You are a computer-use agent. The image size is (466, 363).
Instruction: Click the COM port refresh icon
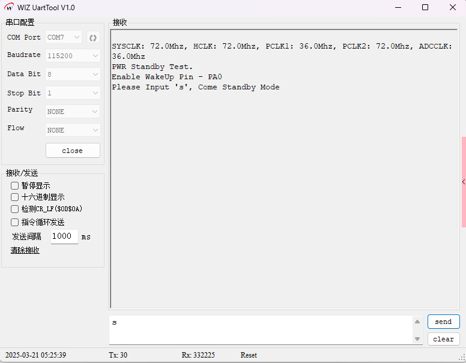point(93,38)
